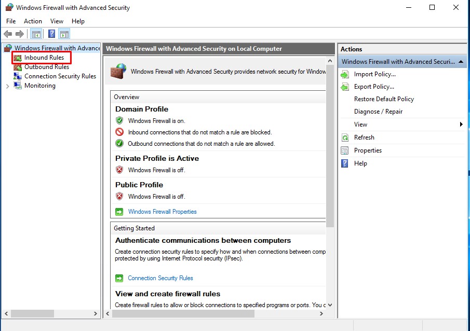Click the green arrow beside Windows Firewall Properties
This screenshot has width=470, height=331.
pyautogui.click(x=119, y=212)
